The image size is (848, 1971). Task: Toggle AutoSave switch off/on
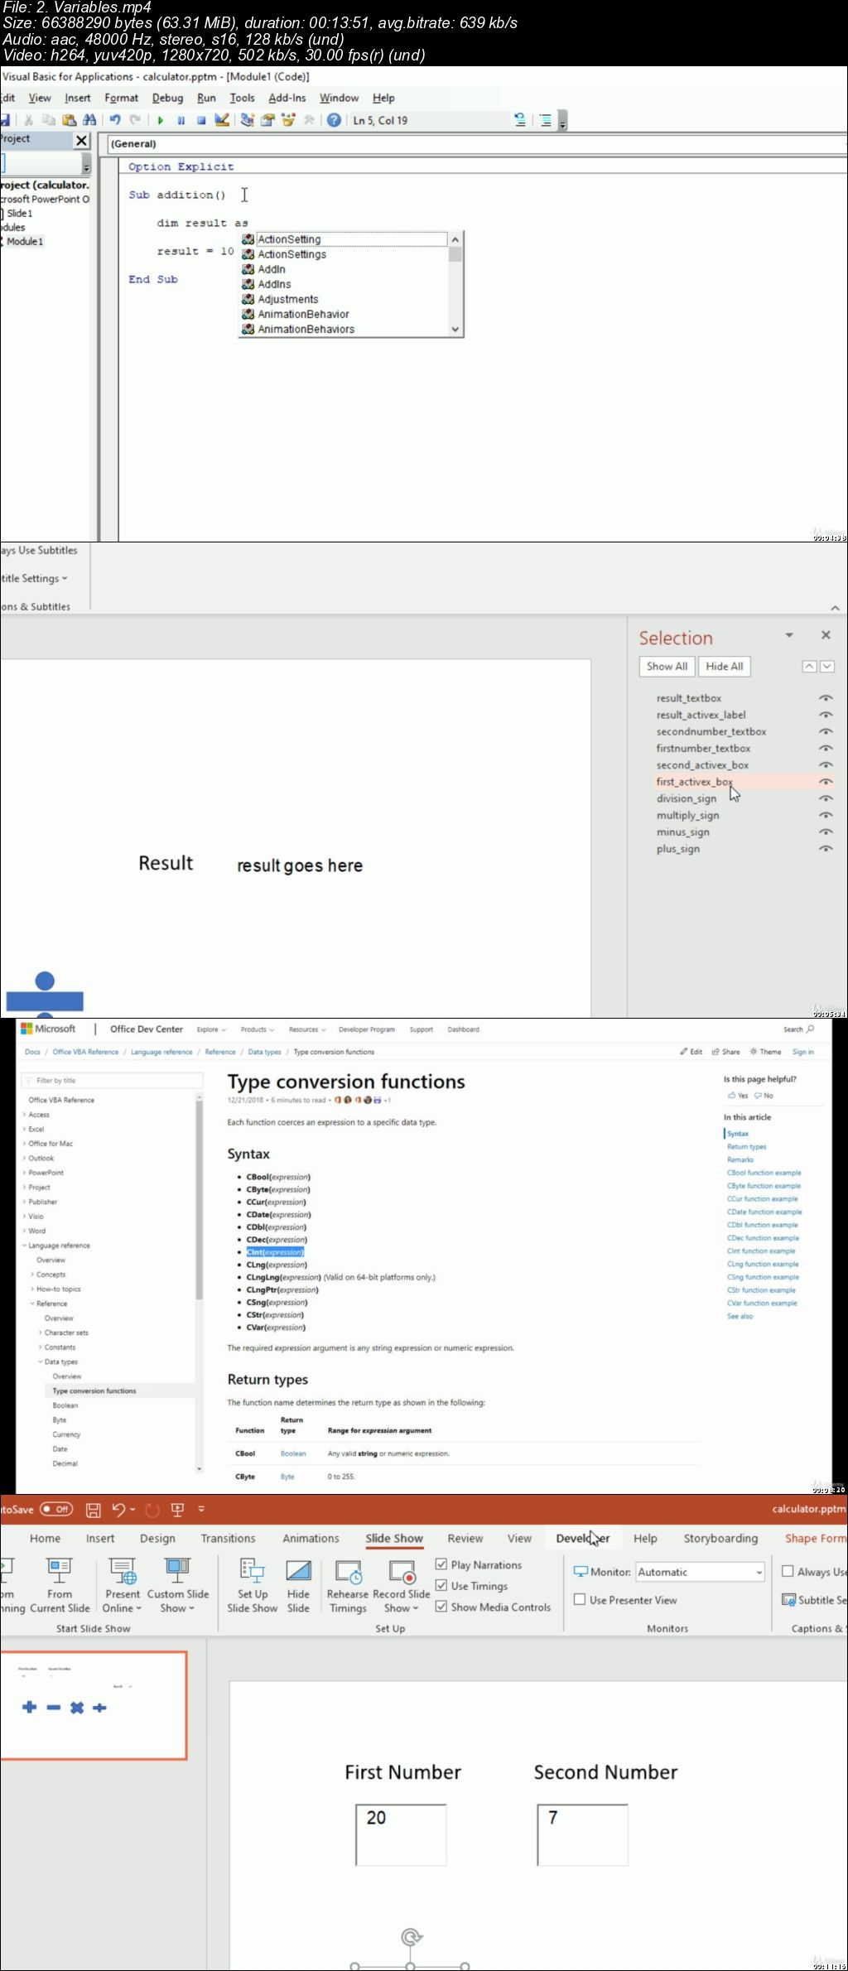[56, 1509]
